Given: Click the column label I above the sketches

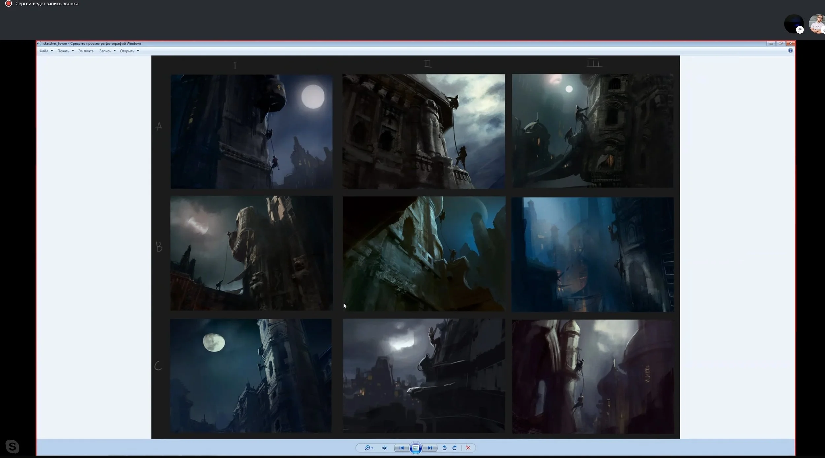Looking at the screenshot, I should [x=235, y=65].
